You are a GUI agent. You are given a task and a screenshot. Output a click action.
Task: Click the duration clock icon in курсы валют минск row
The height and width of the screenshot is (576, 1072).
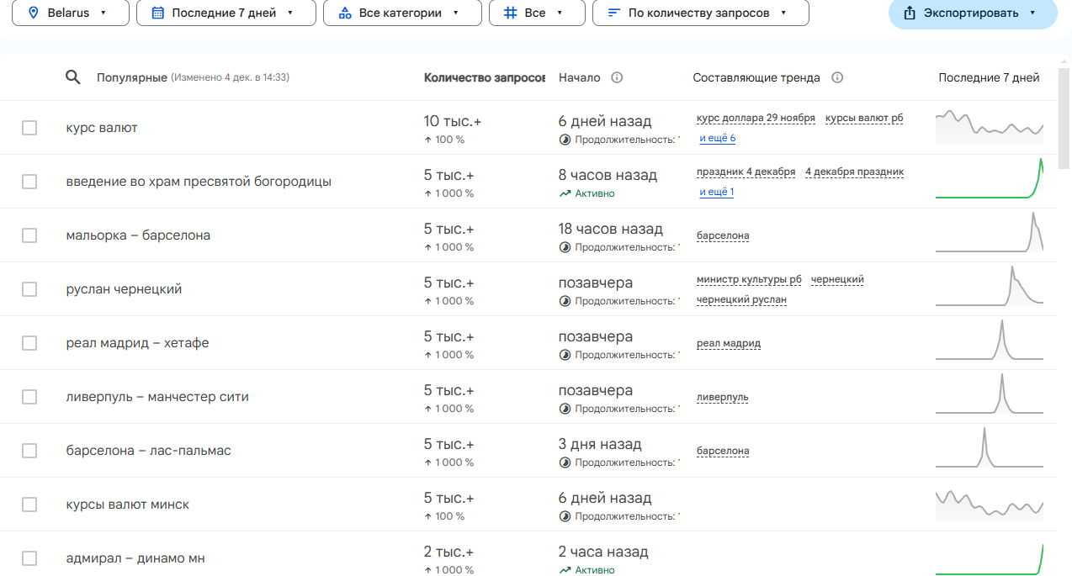(565, 516)
